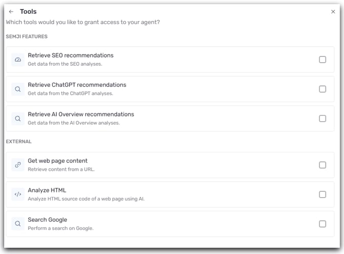The width and height of the screenshot is (344, 254).
Task: Click the Retrieve AI Overview recommendations title
Action: [x=81, y=114]
